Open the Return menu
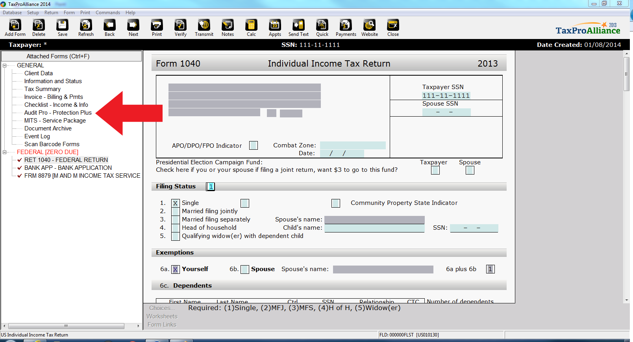Viewport: 633px width, 342px height. (x=51, y=13)
